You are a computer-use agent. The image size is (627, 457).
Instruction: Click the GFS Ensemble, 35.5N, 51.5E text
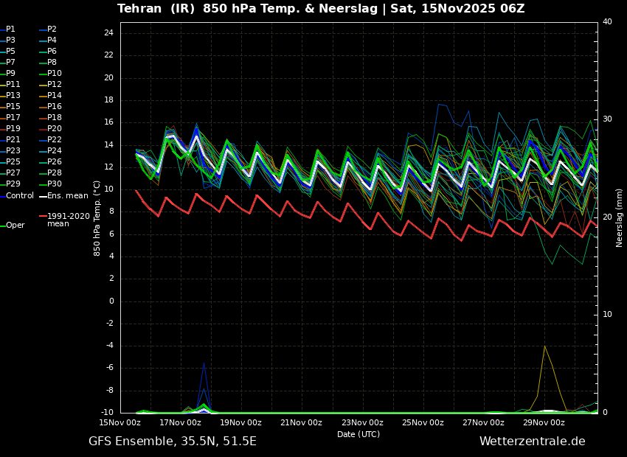[173, 442]
